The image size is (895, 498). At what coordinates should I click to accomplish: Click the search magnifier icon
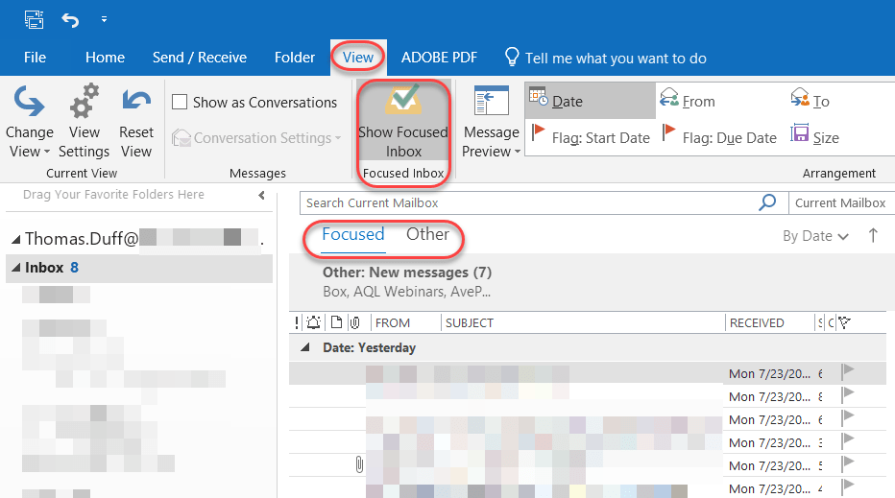(x=768, y=202)
